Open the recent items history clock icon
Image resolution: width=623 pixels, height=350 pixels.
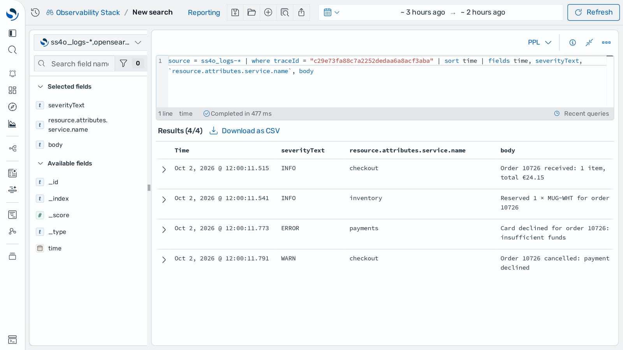pos(35,12)
